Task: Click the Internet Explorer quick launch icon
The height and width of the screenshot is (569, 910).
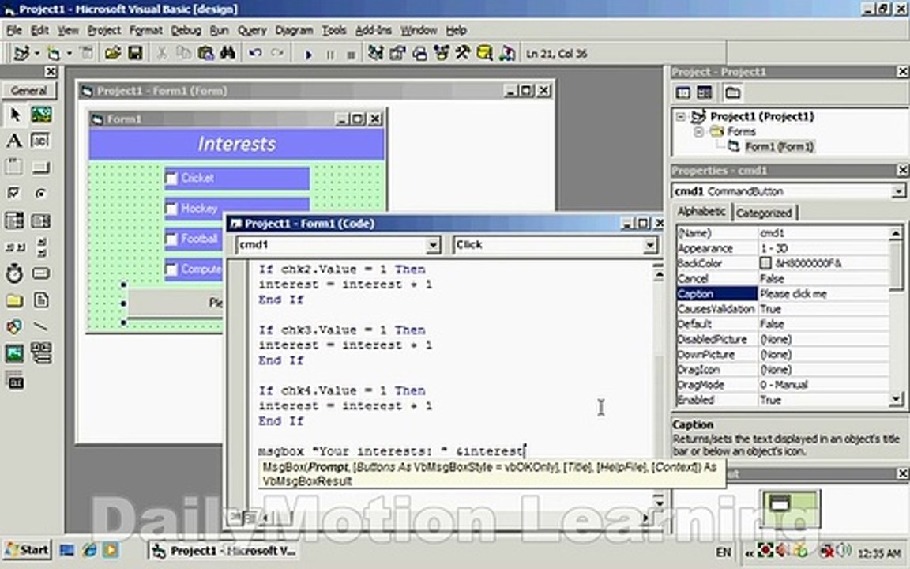Action: coord(88,550)
